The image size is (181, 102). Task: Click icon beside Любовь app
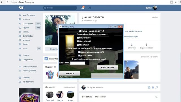tap(20, 78)
